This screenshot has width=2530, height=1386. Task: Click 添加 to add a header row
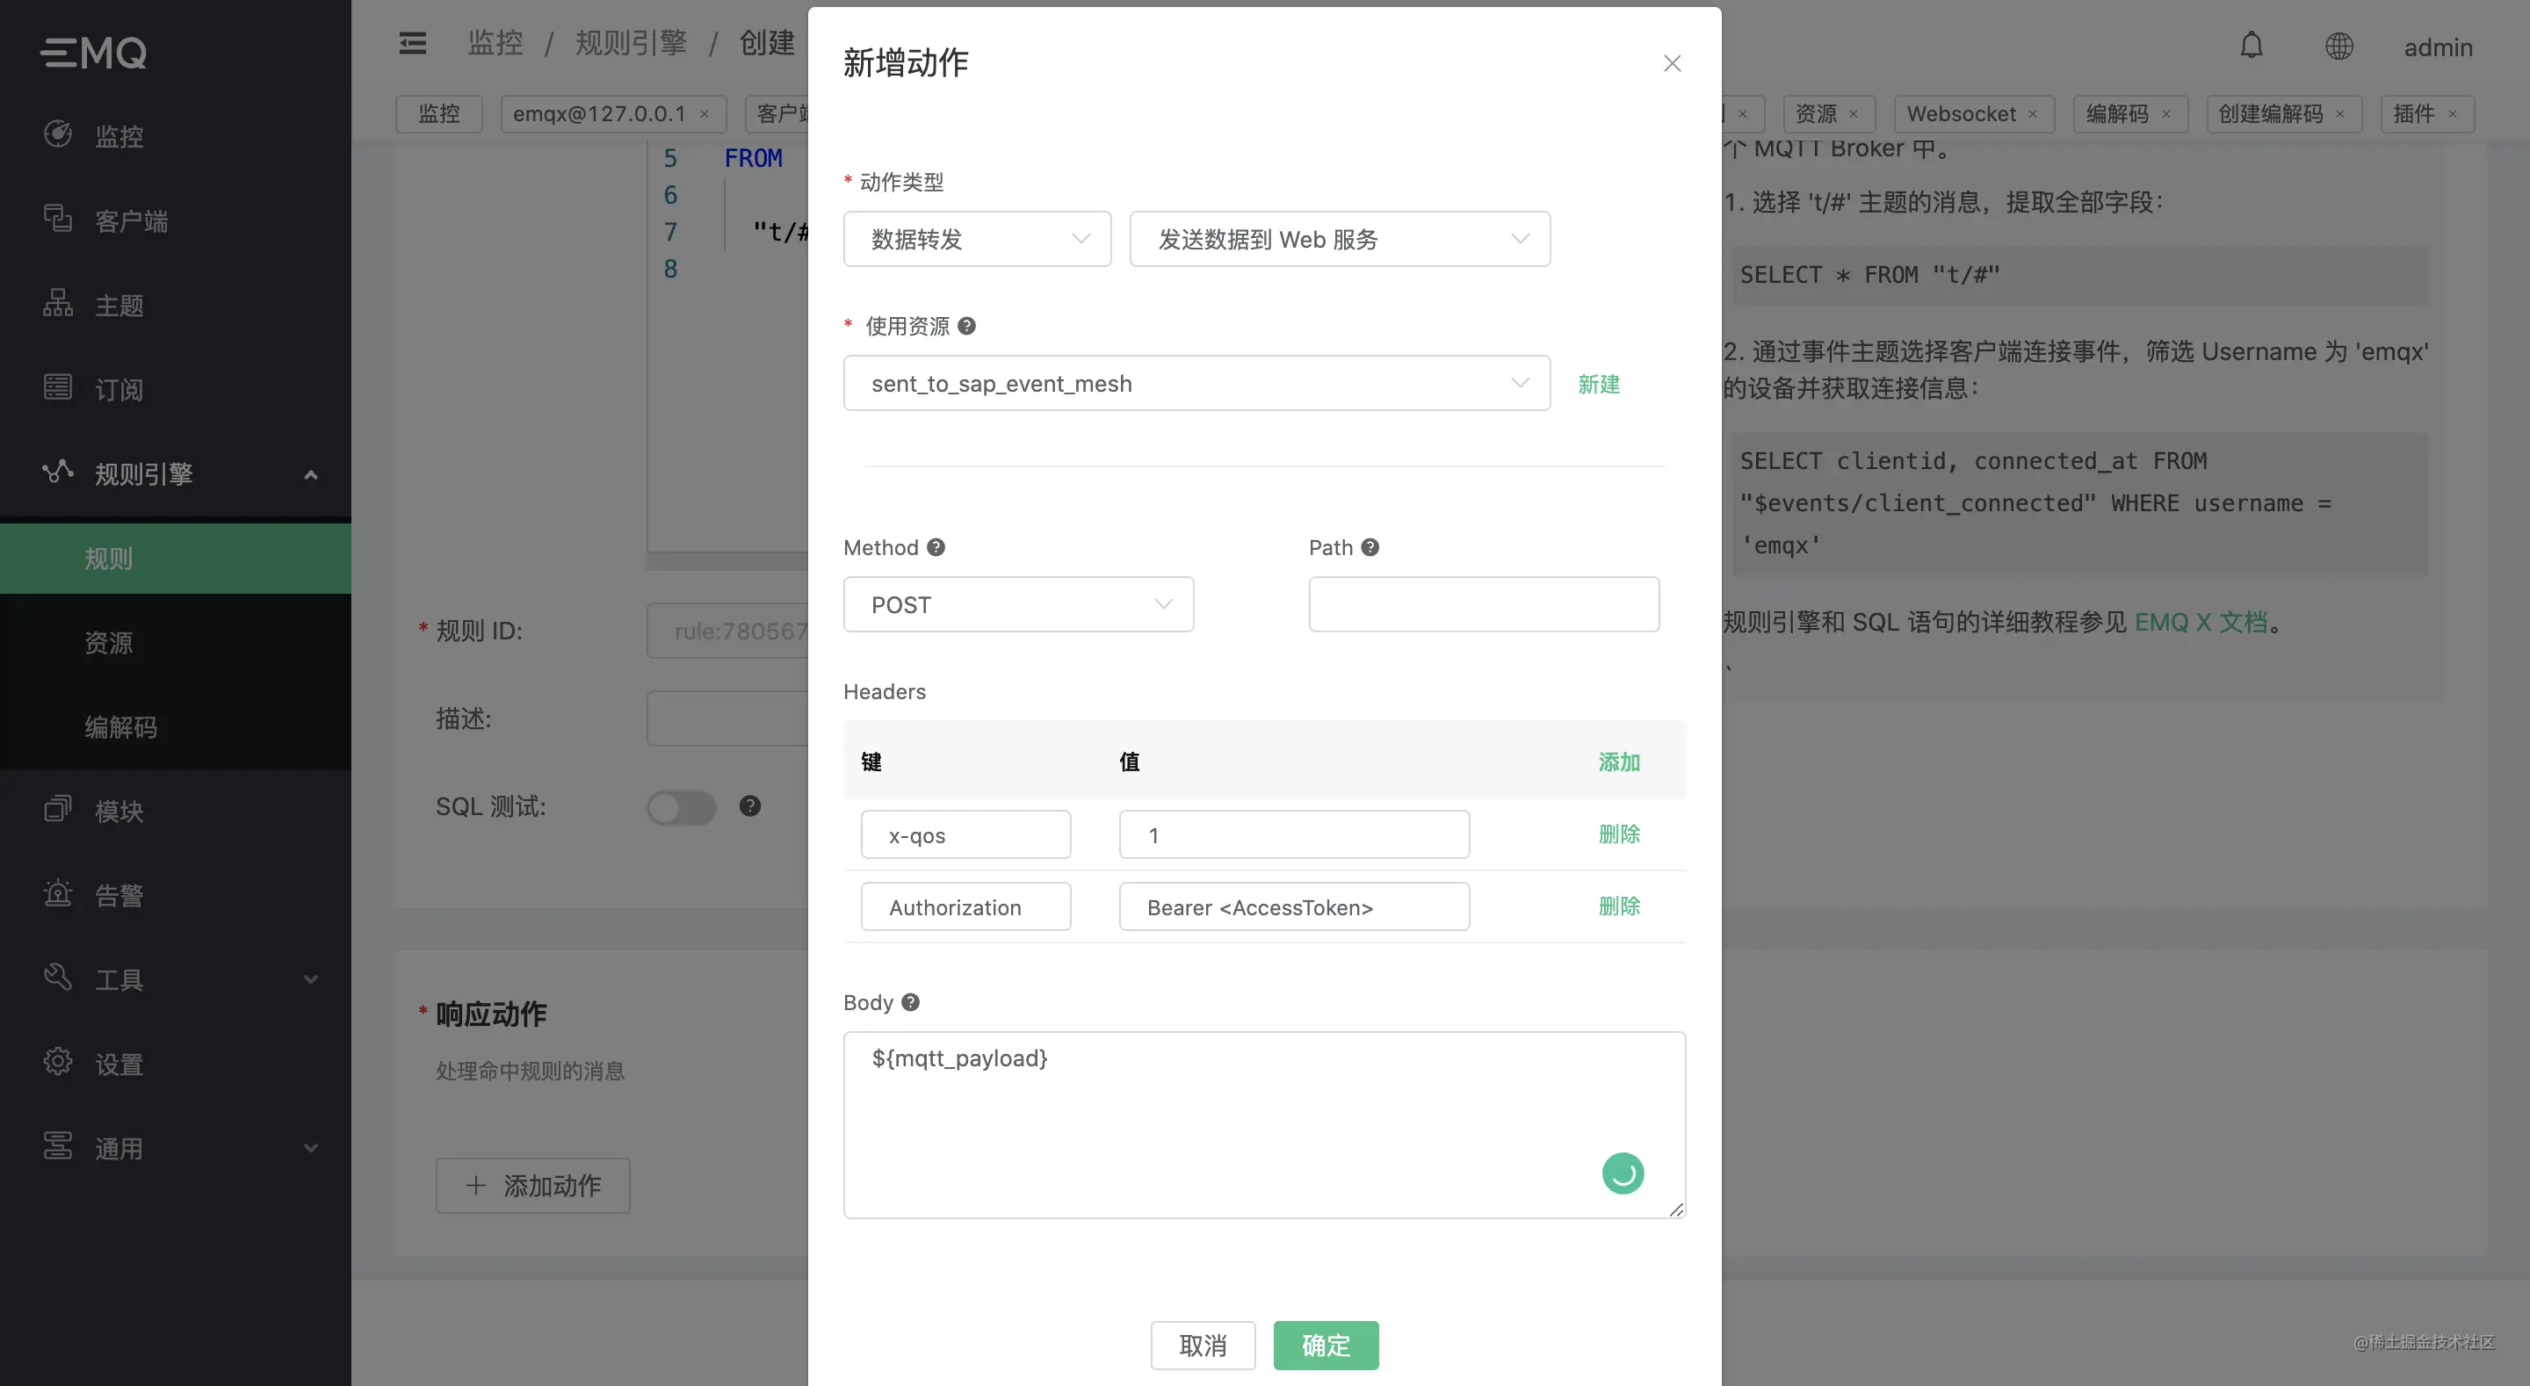point(1620,762)
